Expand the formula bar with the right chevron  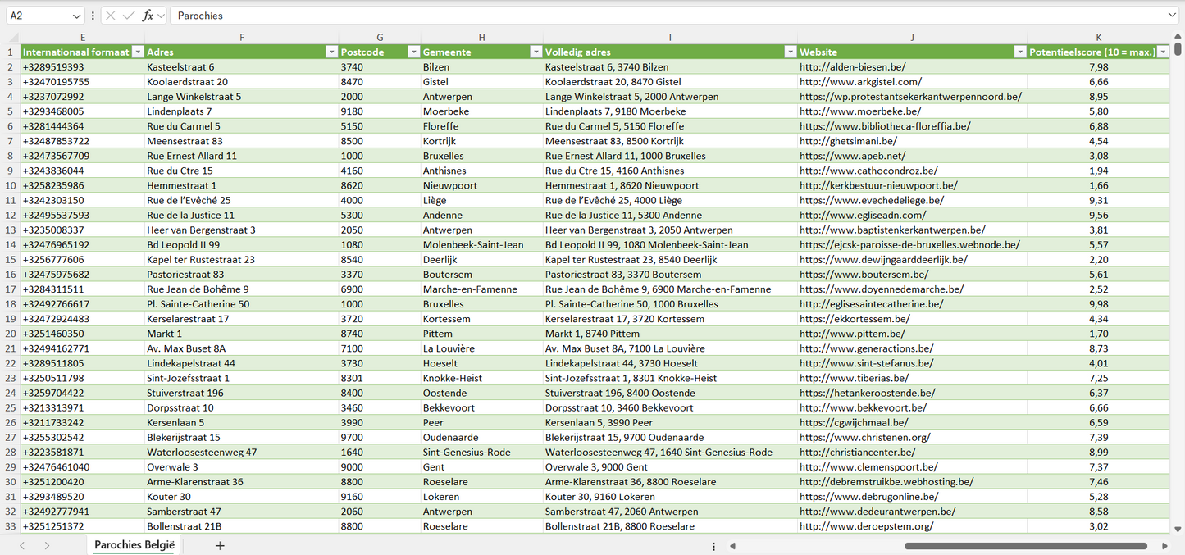1172,16
